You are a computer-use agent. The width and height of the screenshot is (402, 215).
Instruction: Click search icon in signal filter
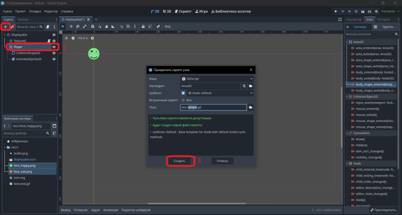397,34
